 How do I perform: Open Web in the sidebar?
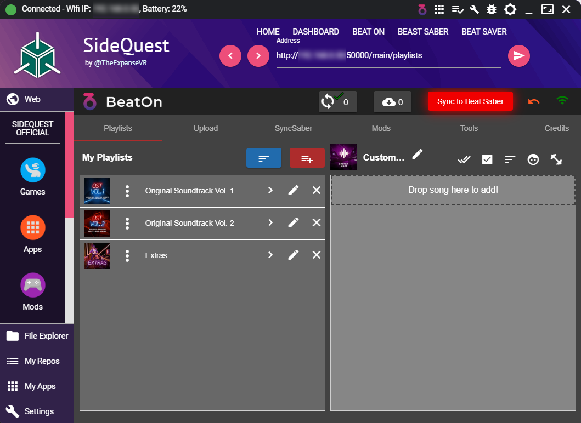(x=37, y=99)
